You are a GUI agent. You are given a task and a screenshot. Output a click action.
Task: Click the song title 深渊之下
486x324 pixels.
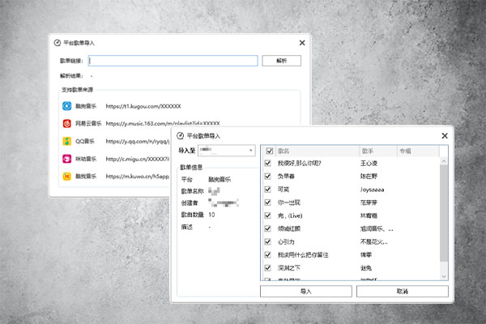click(289, 268)
